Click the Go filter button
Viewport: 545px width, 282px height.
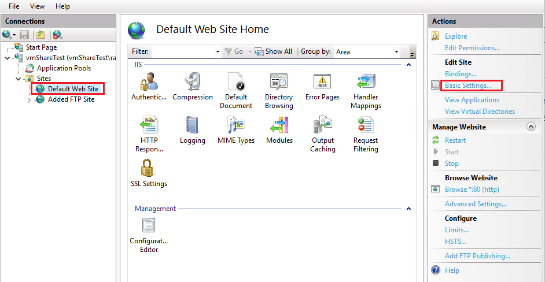pyautogui.click(x=234, y=51)
